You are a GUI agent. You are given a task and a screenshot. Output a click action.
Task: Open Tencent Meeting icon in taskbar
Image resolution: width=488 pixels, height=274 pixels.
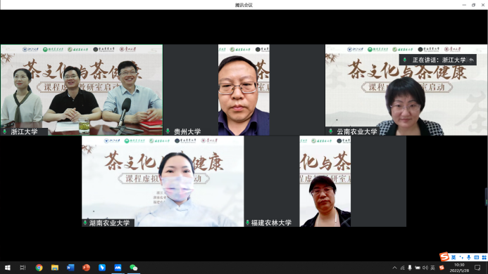118,268
